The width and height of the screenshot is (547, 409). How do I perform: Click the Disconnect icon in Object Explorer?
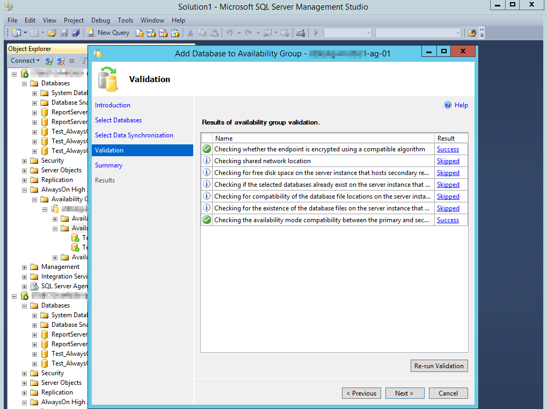pyautogui.click(x=60, y=61)
